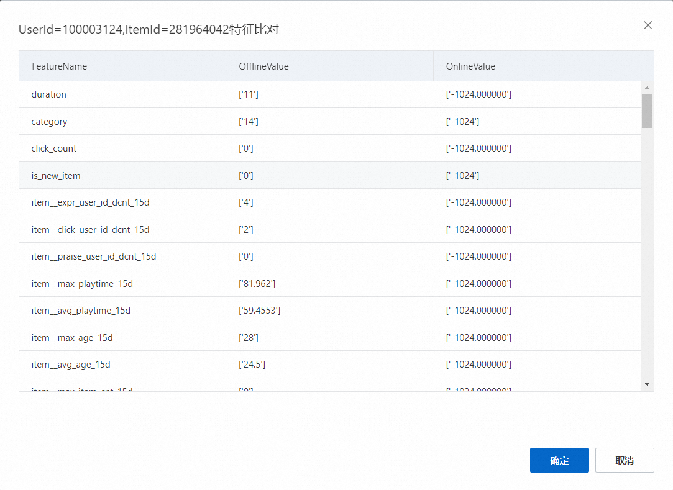Select the duration feature name
The height and width of the screenshot is (490, 673).
49,94
